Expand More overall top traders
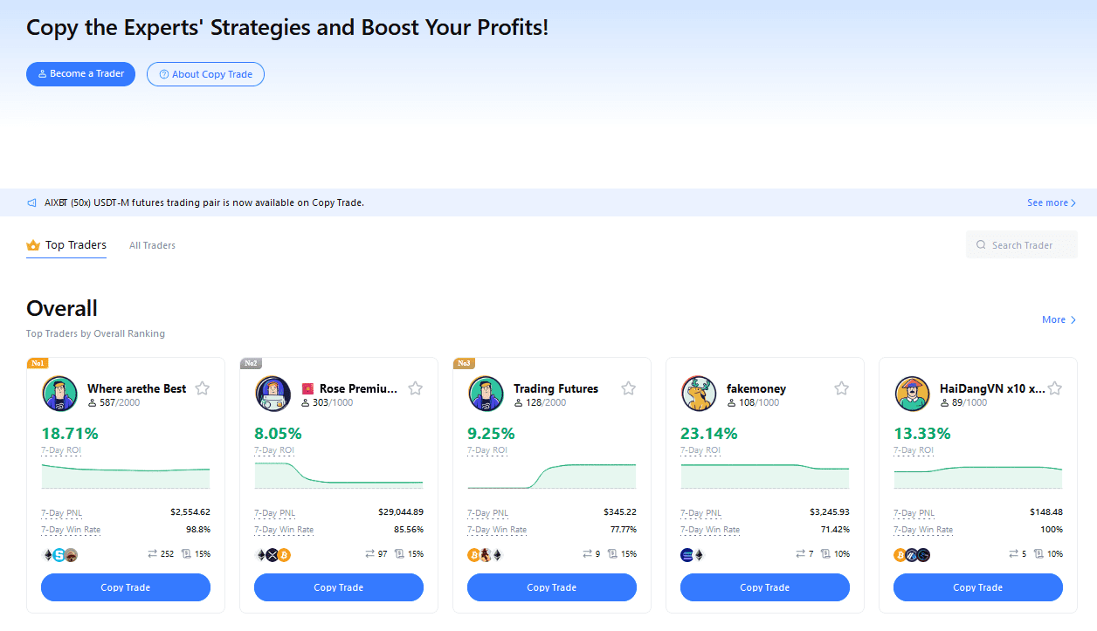1097x631 pixels. 1059,319
